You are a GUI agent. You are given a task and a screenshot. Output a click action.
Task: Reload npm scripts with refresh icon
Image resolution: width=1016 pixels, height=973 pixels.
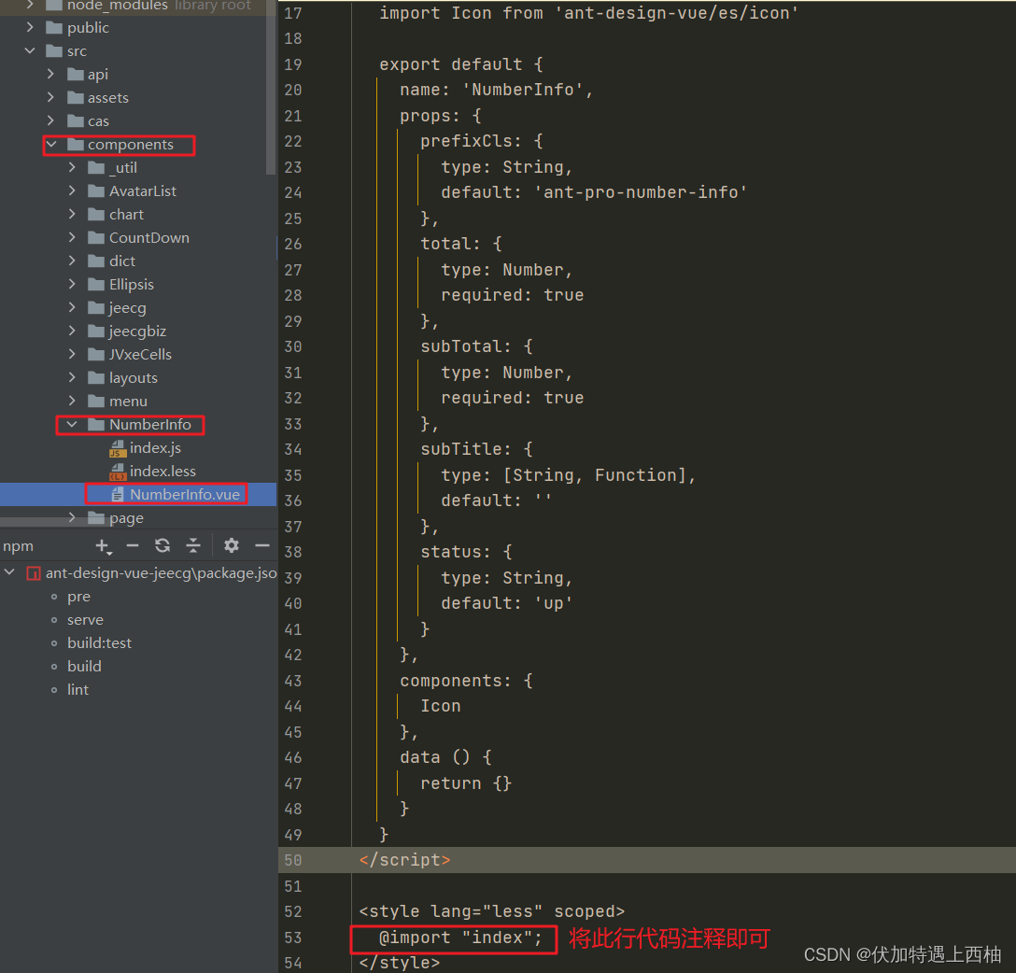pyautogui.click(x=162, y=546)
